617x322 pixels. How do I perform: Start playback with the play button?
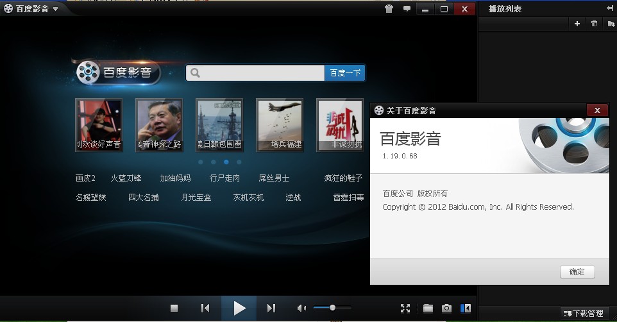pyautogui.click(x=239, y=309)
